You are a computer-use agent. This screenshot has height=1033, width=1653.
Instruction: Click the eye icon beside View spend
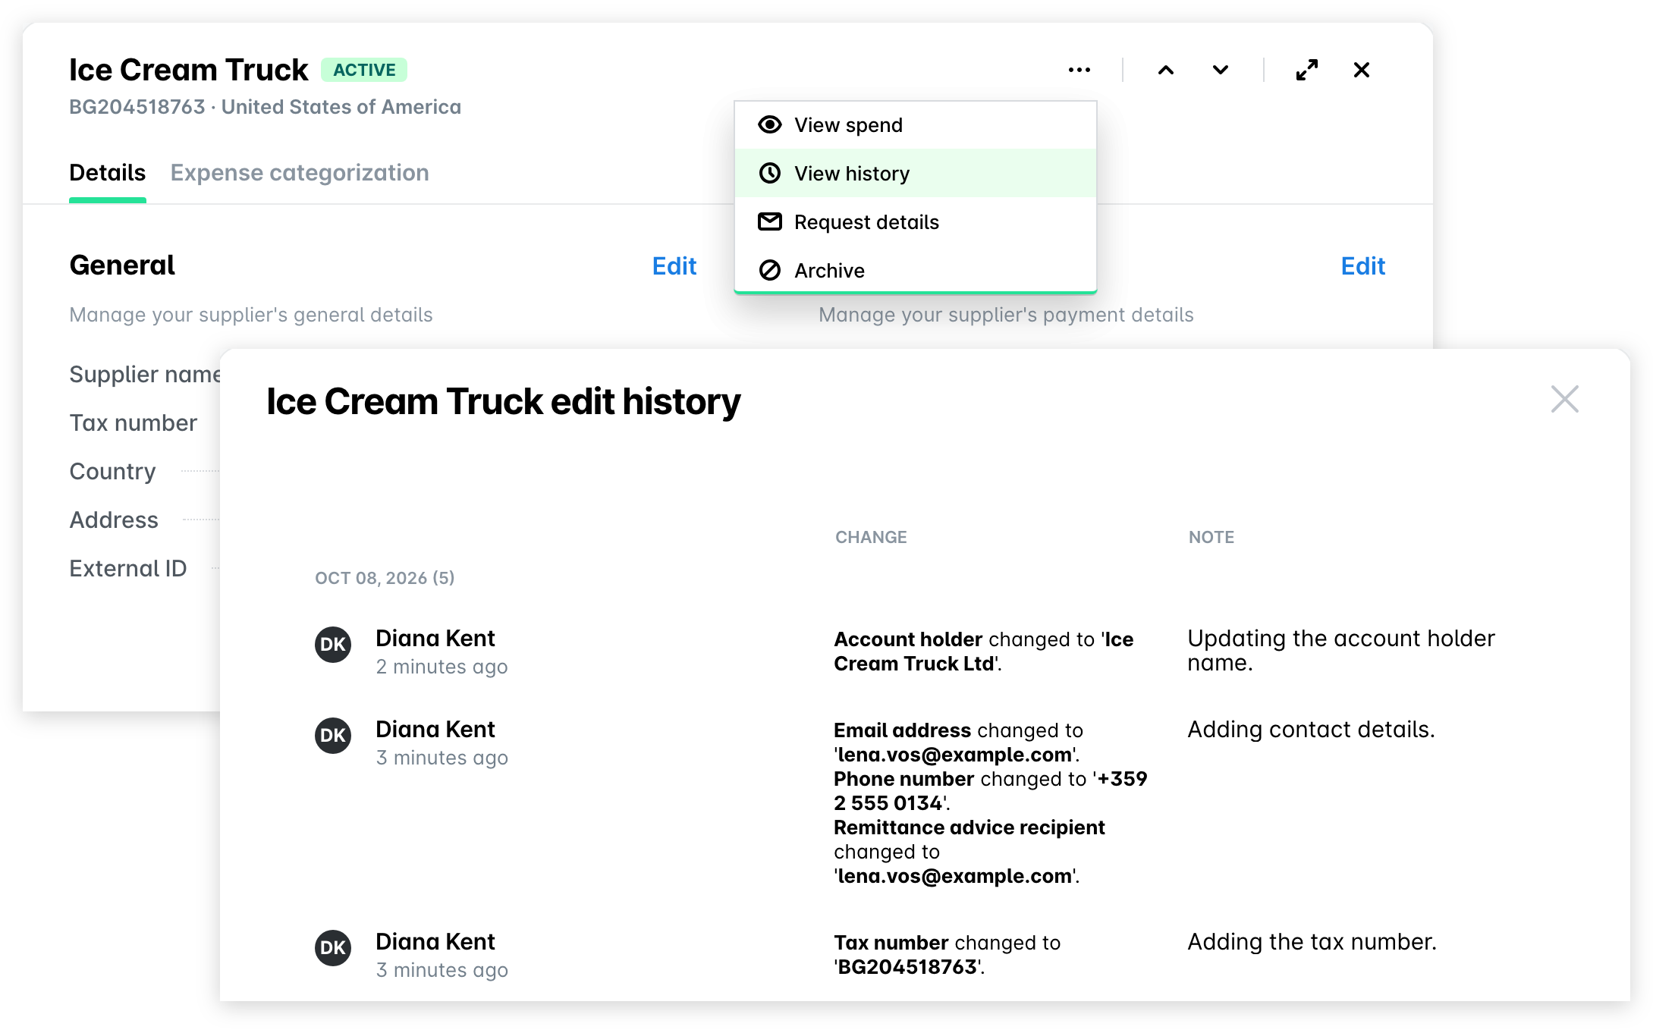pos(770,124)
